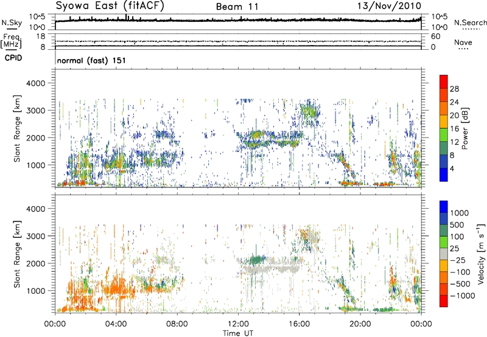The height and width of the screenshot is (337, 487).
Task: Click the noise trace in the N.Sky panel
Action: (238, 20)
